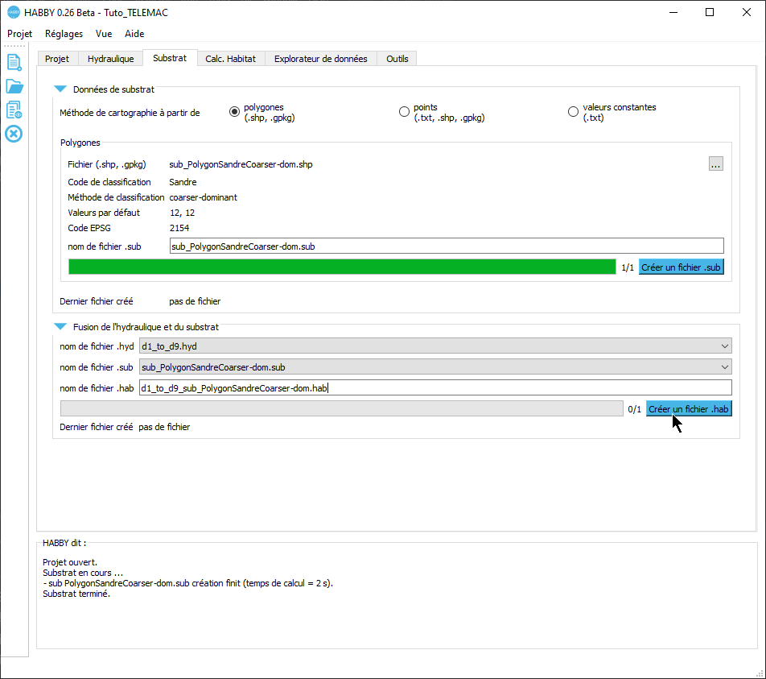
Task: Click the close project X icon
Action: [14, 134]
